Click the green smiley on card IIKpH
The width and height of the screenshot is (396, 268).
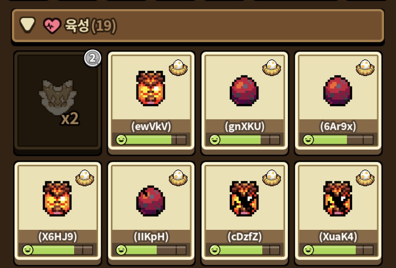(x=121, y=250)
